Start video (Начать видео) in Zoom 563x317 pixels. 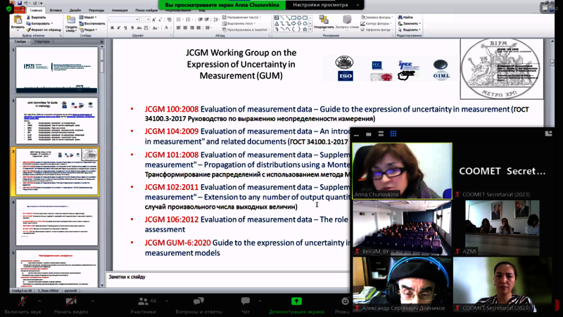(x=71, y=305)
